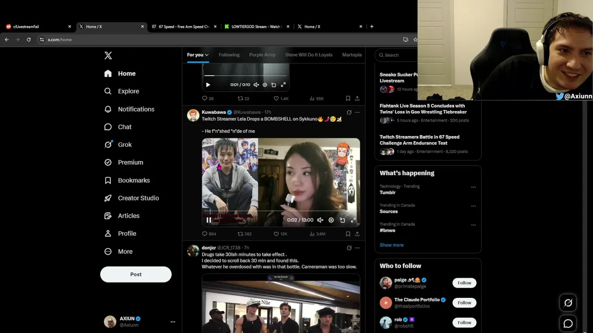The width and height of the screenshot is (593, 333).
Task: Switch to the Following tab
Action: coord(229,55)
